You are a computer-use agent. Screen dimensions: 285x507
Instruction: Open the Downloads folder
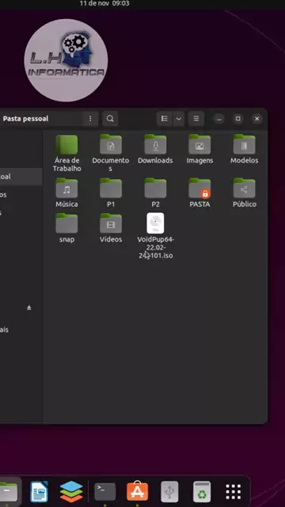click(x=155, y=150)
